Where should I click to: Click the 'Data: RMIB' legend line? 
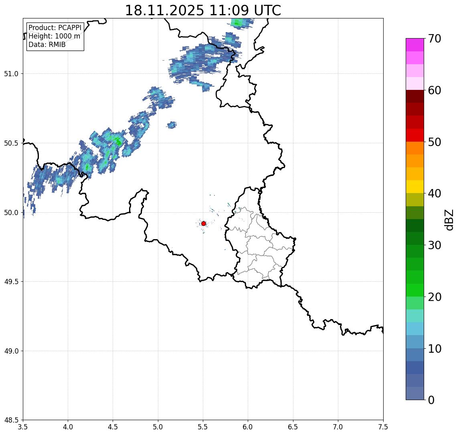pos(47,45)
